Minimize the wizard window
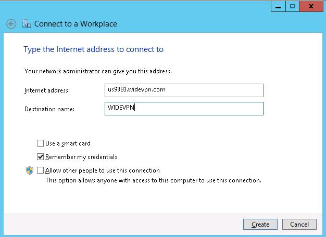 pyautogui.click(x=278, y=6)
